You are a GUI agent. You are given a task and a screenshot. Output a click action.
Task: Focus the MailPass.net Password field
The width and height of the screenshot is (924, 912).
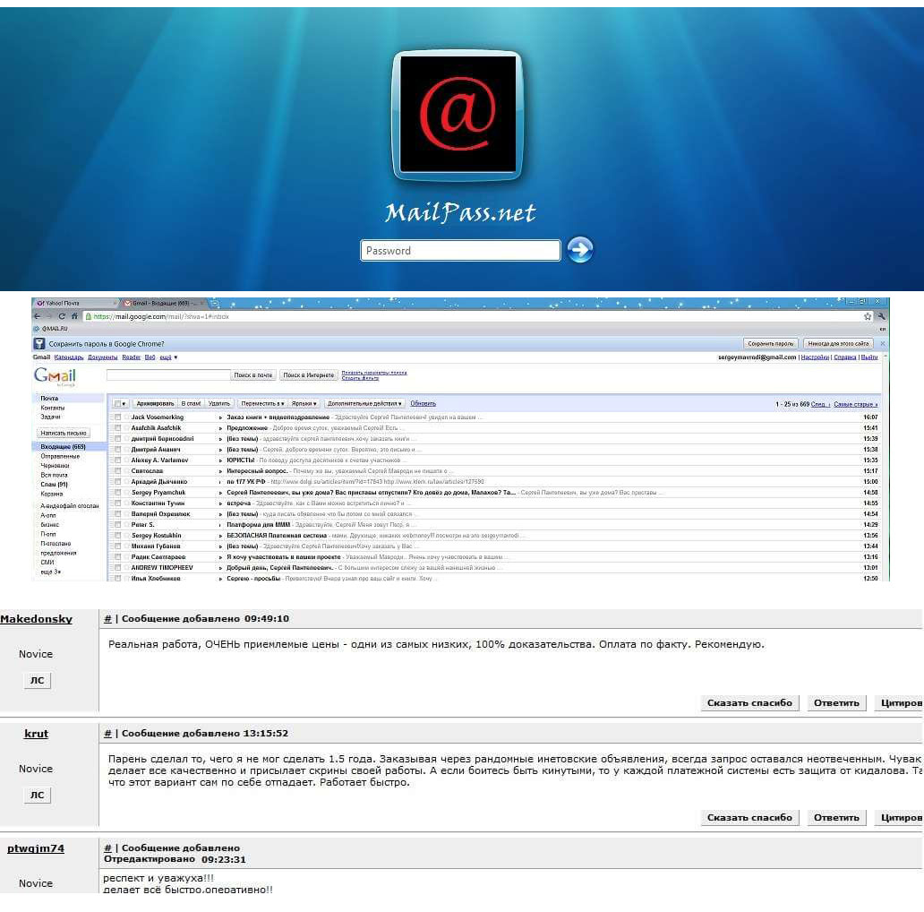[460, 251]
